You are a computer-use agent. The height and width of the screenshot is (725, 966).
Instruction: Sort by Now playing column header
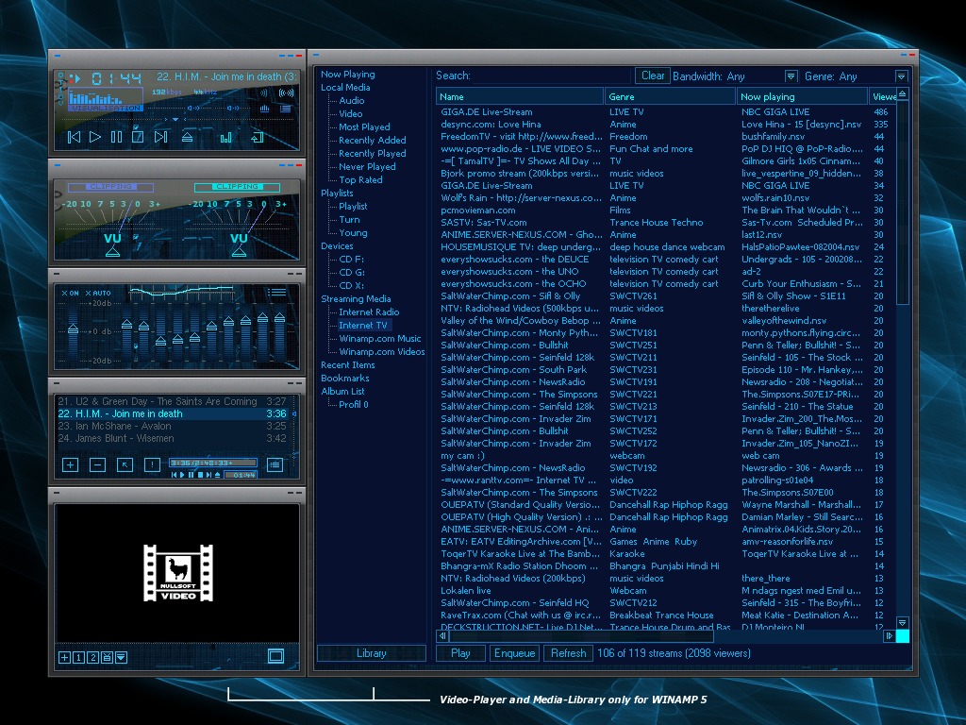click(x=802, y=97)
